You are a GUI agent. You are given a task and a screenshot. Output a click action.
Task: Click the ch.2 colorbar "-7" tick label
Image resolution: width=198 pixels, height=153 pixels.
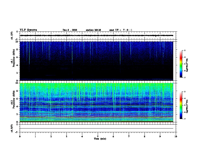tap(184, 119)
